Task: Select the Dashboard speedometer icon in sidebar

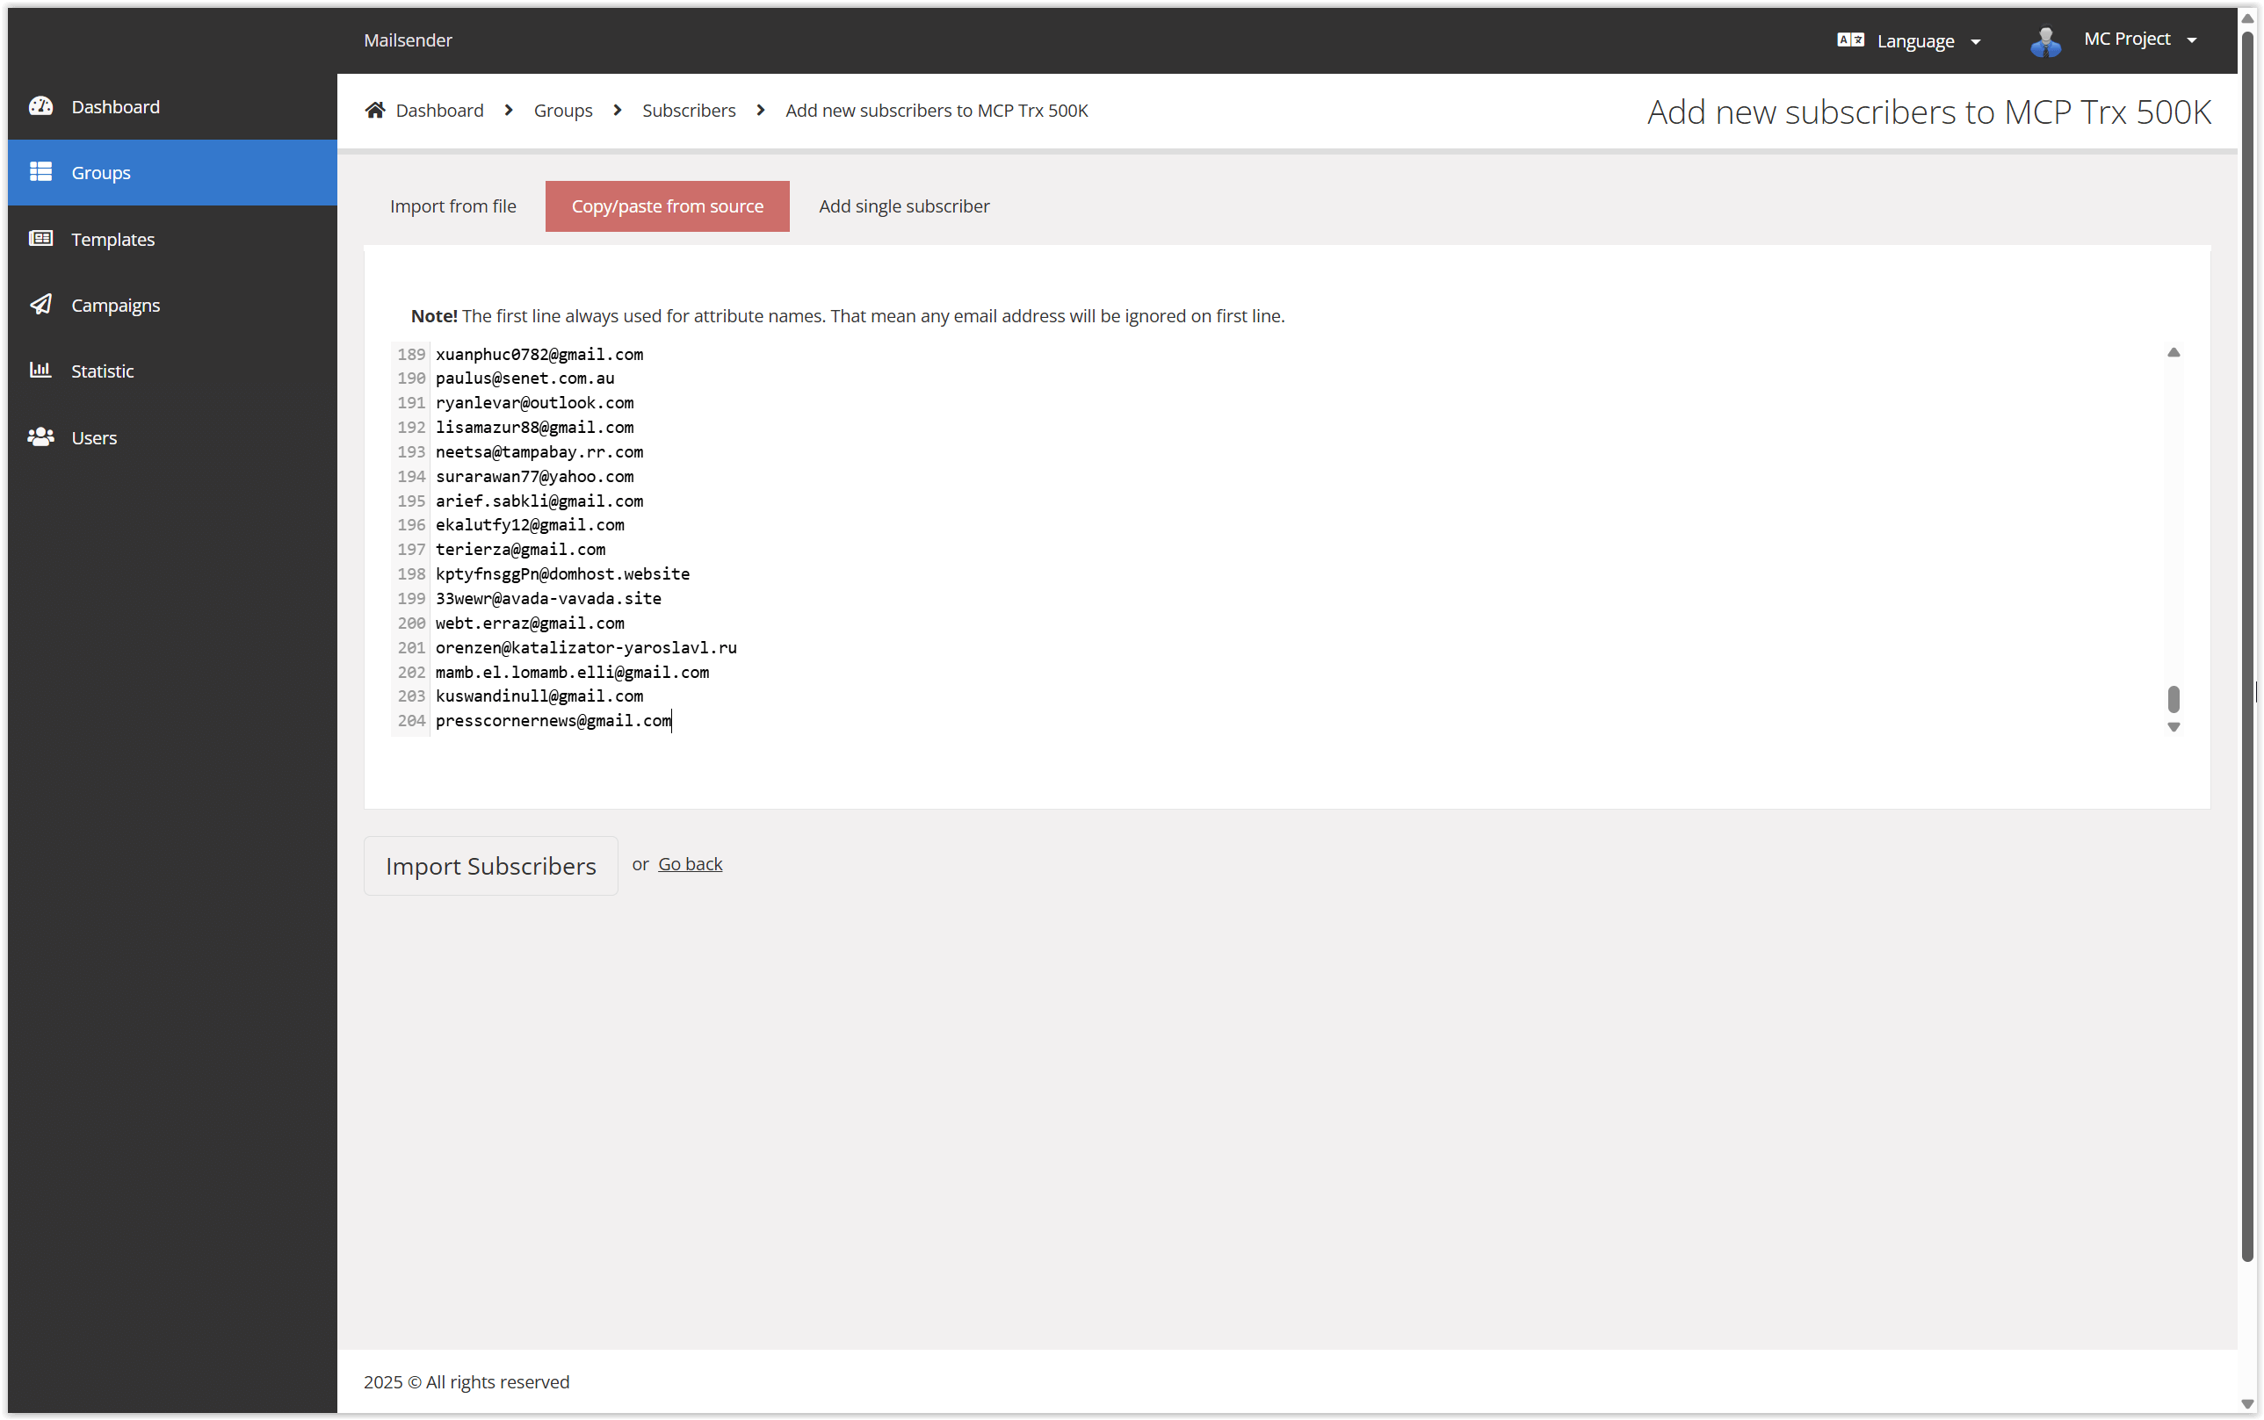Action: point(41,106)
